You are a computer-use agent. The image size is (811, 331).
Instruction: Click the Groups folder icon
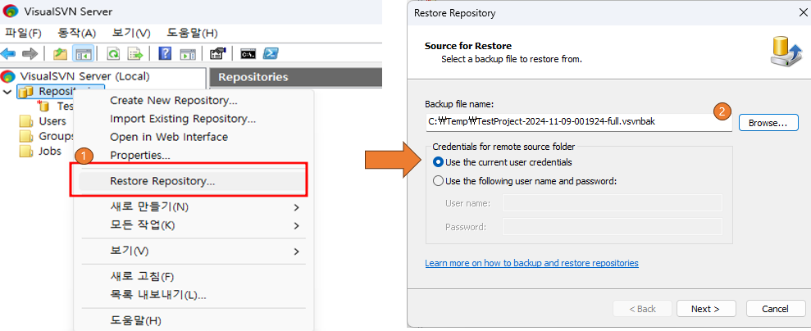(x=26, y=136)
